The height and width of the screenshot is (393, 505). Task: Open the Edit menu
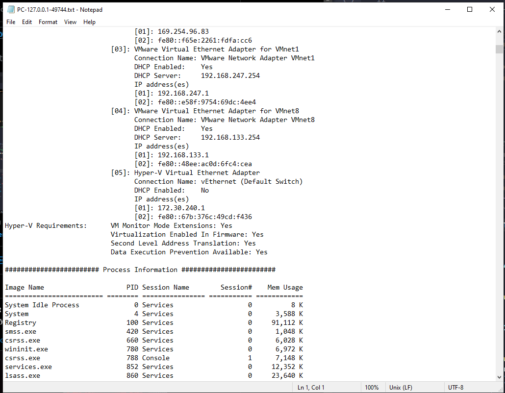pyautogui.click(x=27, y=22)
